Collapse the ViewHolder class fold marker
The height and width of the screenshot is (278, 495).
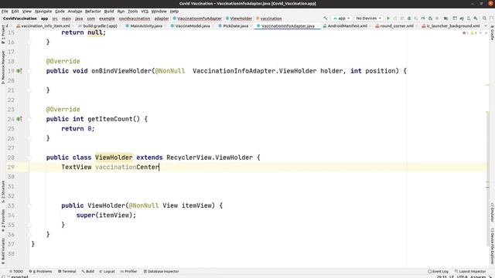[29, 158]
